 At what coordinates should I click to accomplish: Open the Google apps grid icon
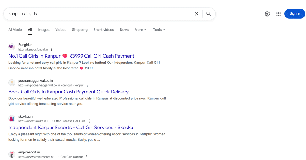[278, 14]
